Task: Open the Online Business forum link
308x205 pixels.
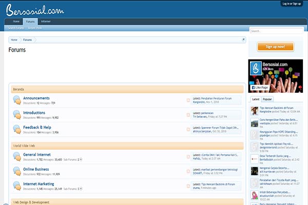Action: tap(36, 169)
